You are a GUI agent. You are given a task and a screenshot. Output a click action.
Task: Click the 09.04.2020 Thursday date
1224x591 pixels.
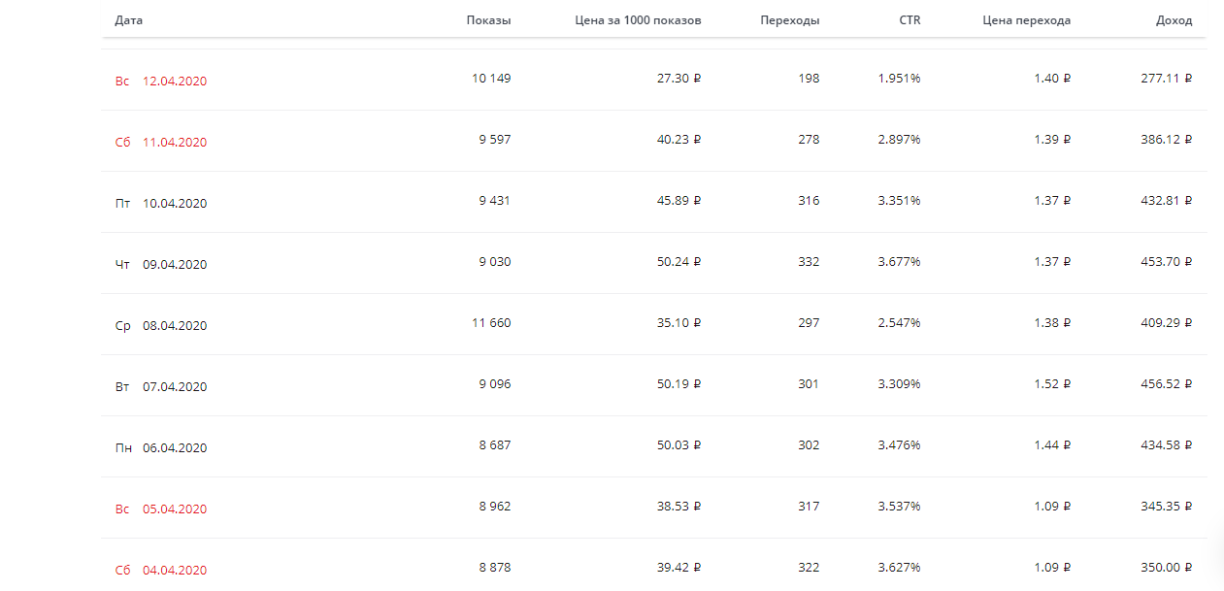(174, 265)
